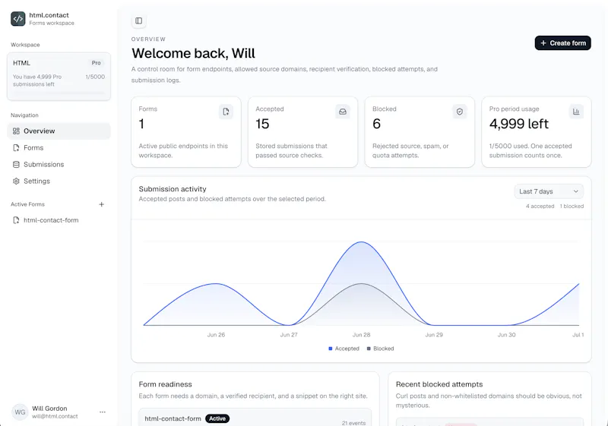The height and width of the screenshot is (426, 608).
Task: Click the Active status badge
Action: (217, 418)
